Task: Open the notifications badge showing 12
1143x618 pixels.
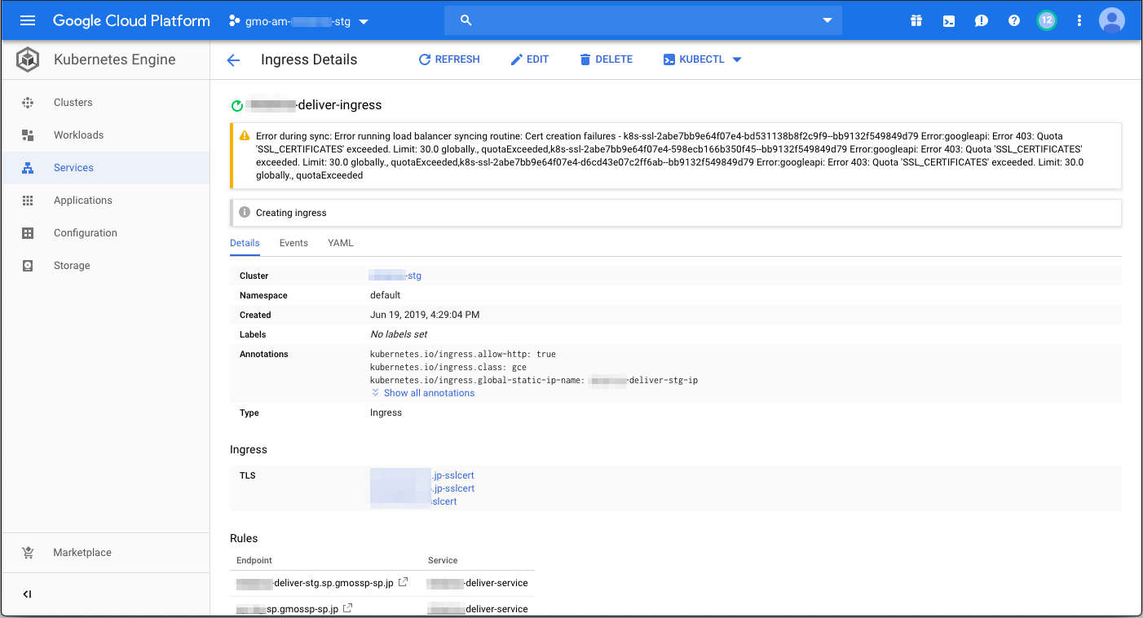Action: (1047, 20)
